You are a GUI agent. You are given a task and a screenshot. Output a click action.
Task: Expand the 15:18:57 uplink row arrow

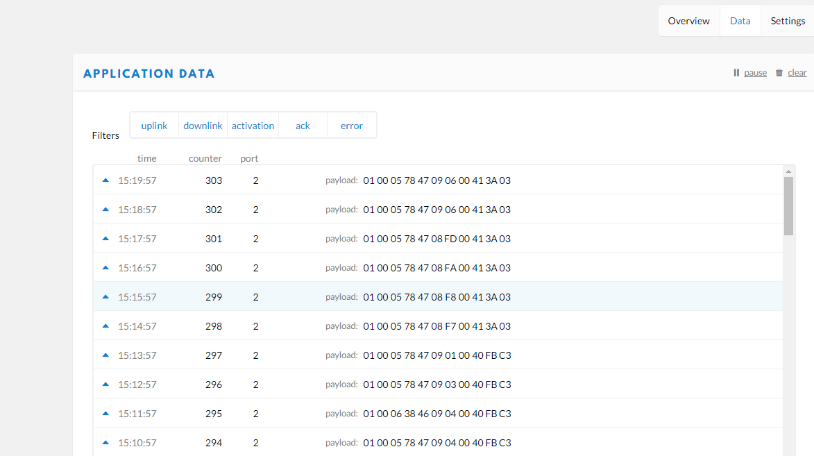(x=105, y=210)
